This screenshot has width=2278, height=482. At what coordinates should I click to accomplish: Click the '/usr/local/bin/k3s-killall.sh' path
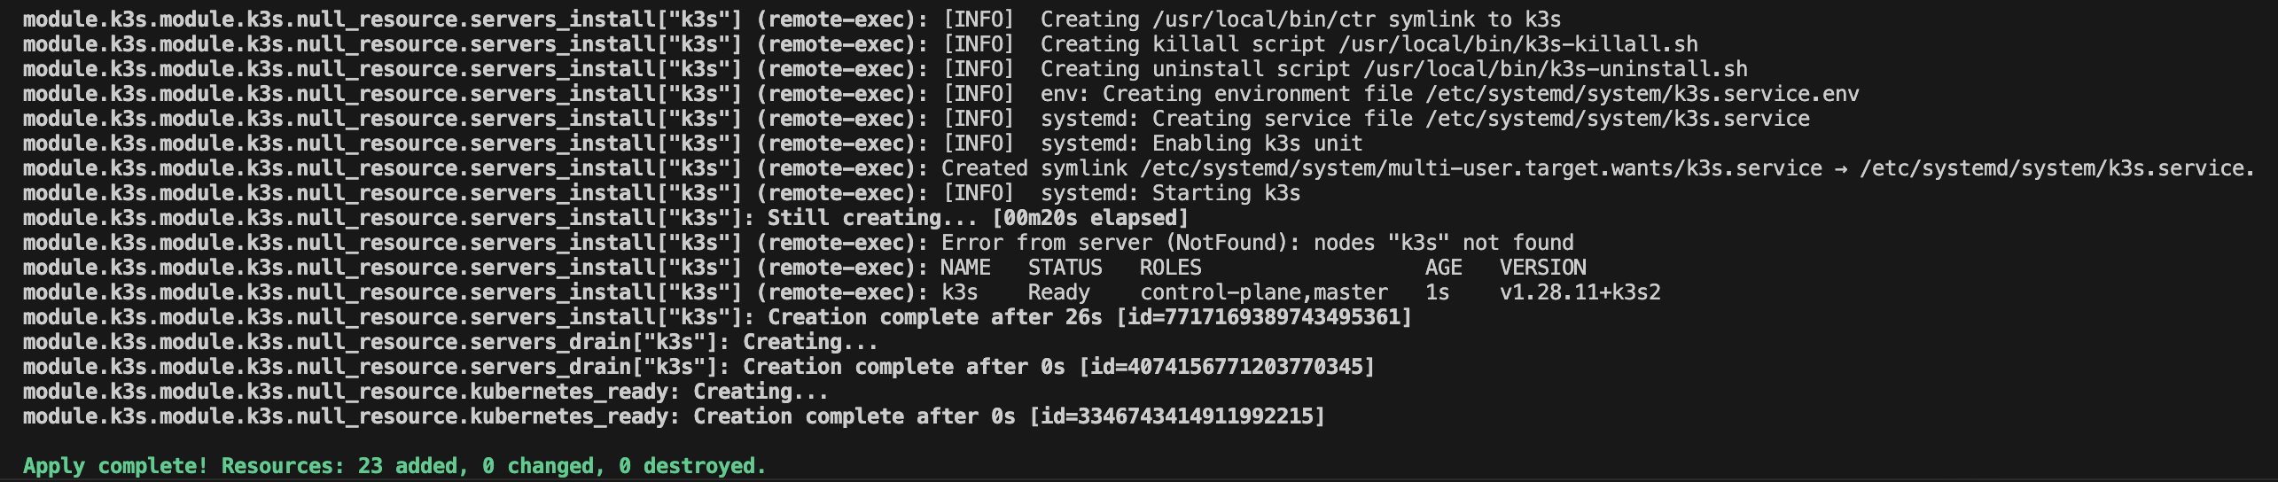(x=1518, y=44)
